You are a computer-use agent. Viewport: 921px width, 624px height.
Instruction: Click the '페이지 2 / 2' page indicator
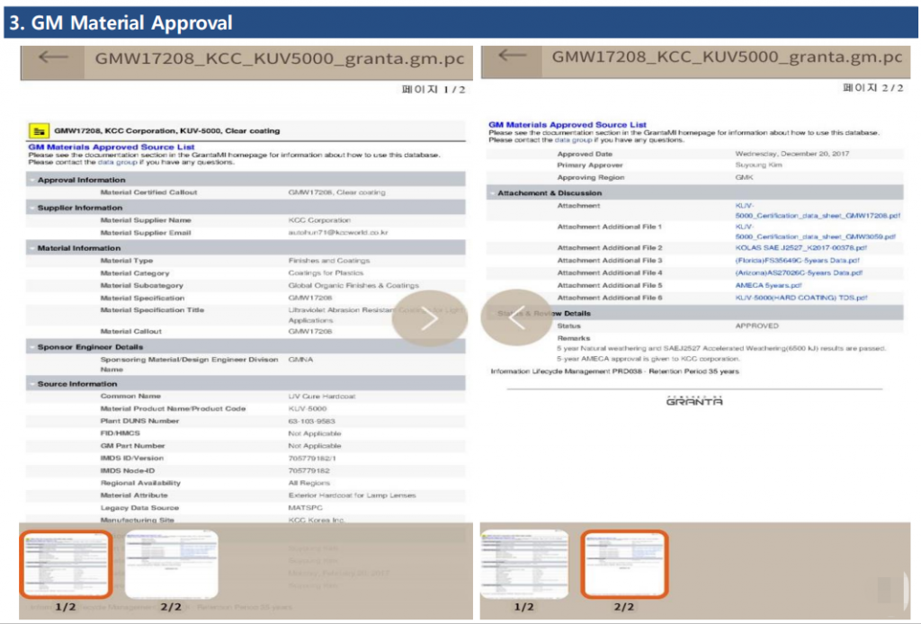[x=872, y=88]
